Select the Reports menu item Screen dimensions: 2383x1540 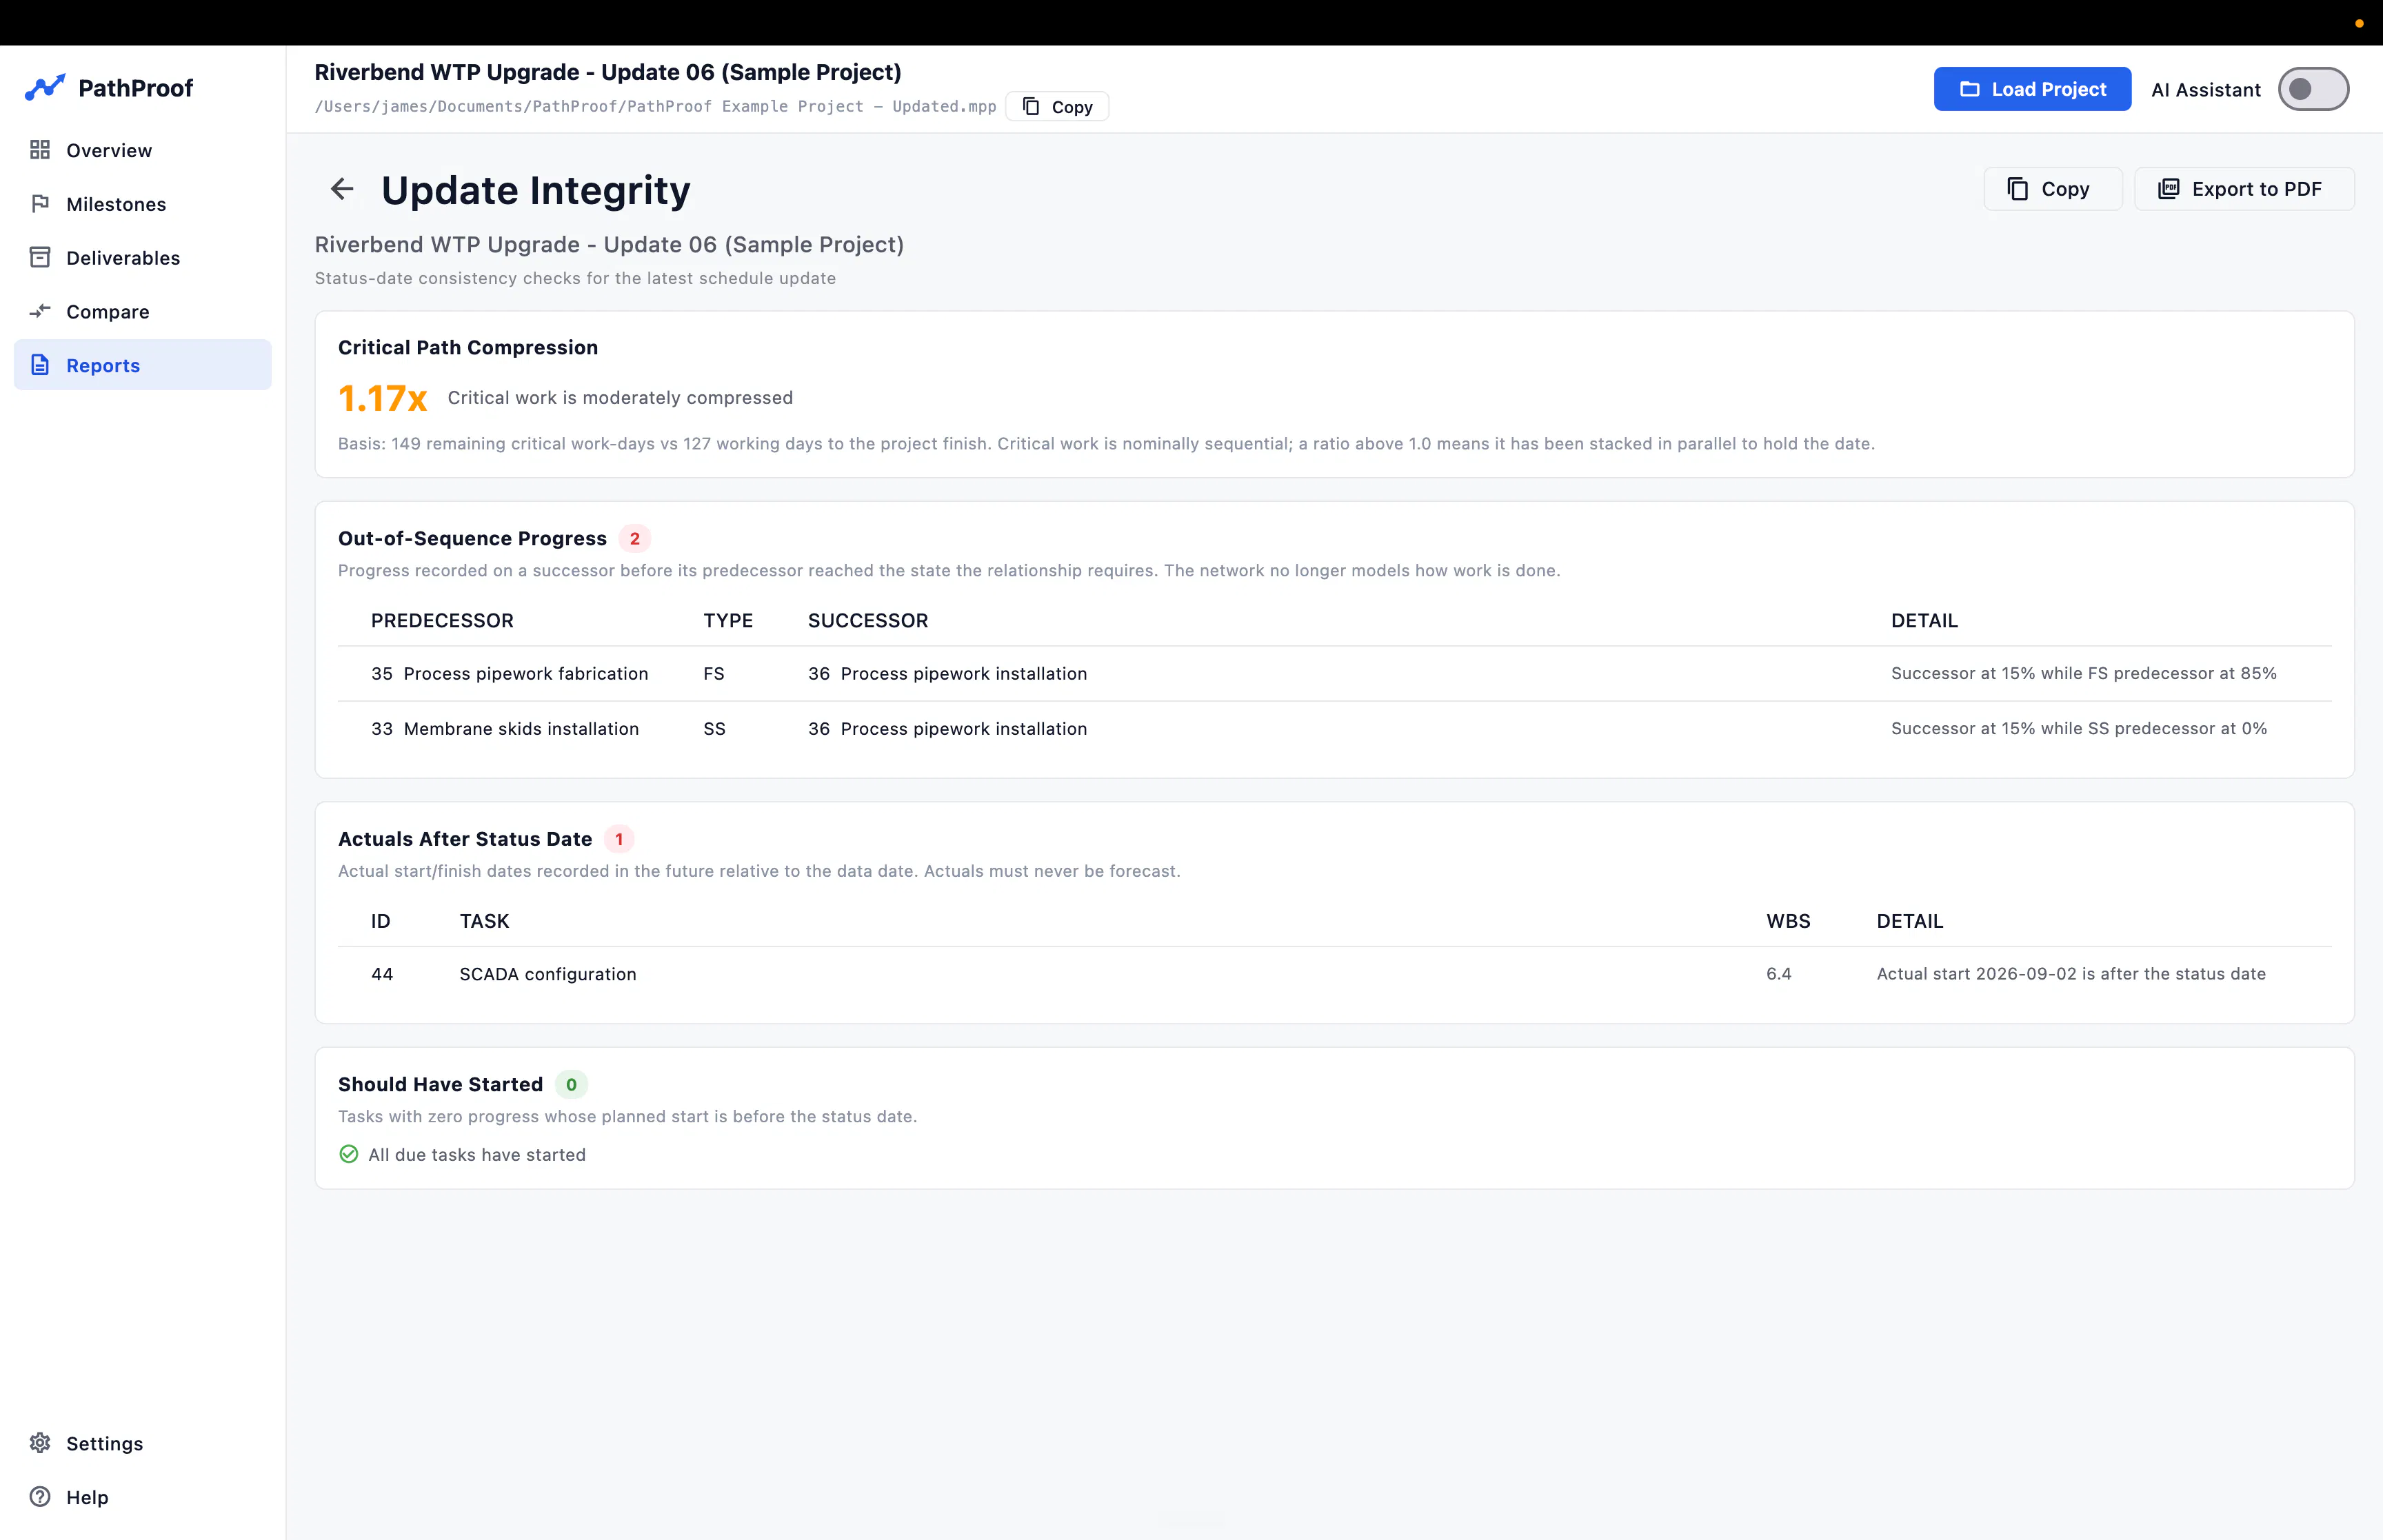tap(142, 365)
